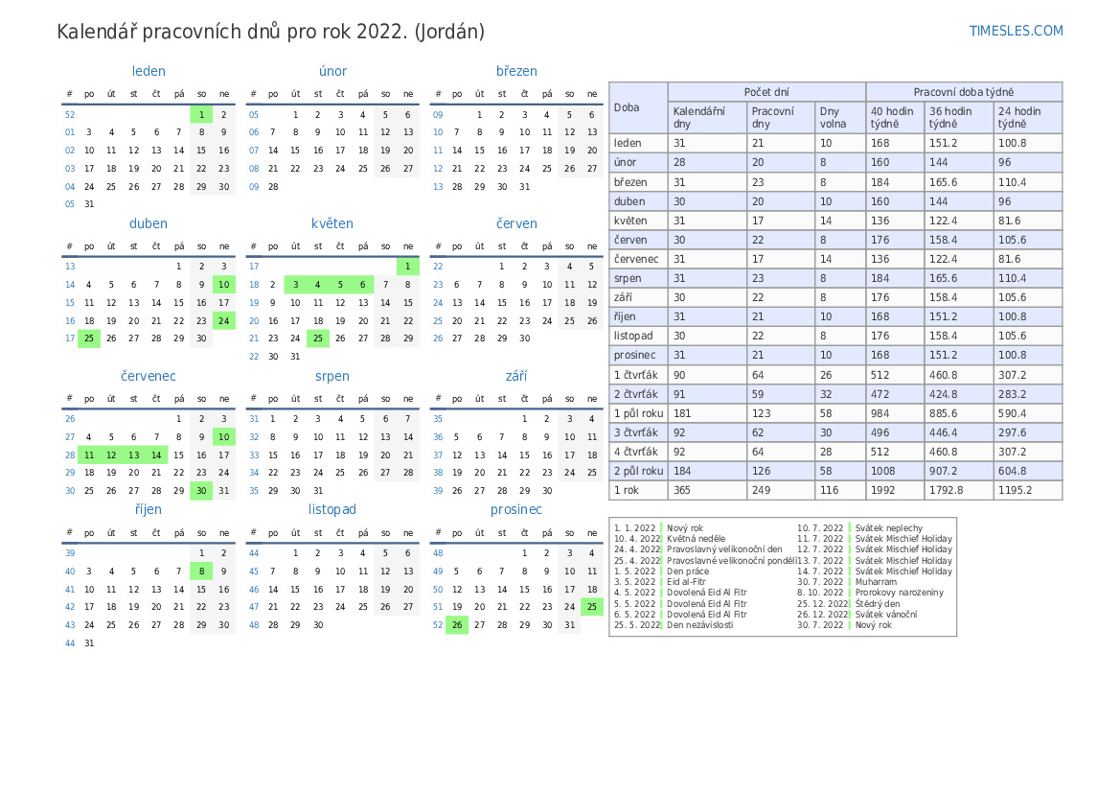This screenshot has height=793, width=1120.
Task: Click highlighted October 8 in říjen calendar
Action: coord(201,571)
